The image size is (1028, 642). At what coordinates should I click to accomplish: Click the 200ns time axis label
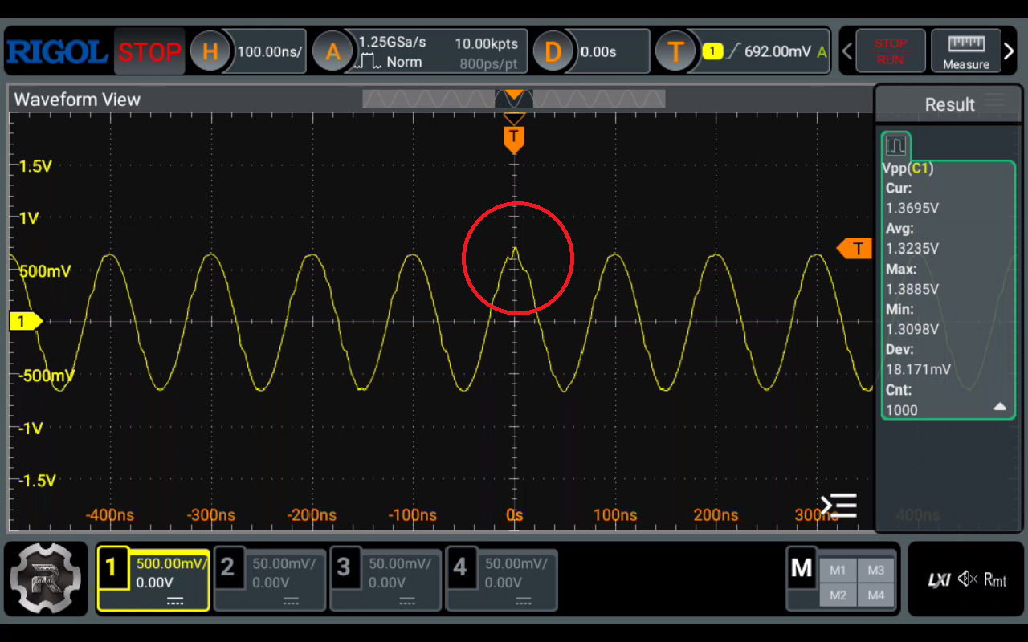716,515
